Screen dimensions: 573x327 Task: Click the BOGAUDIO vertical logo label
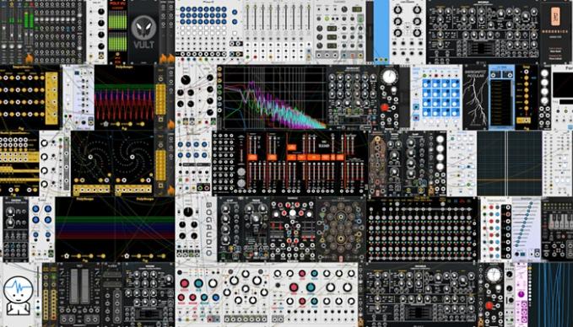pyautogui.click(x=208, y=228)
